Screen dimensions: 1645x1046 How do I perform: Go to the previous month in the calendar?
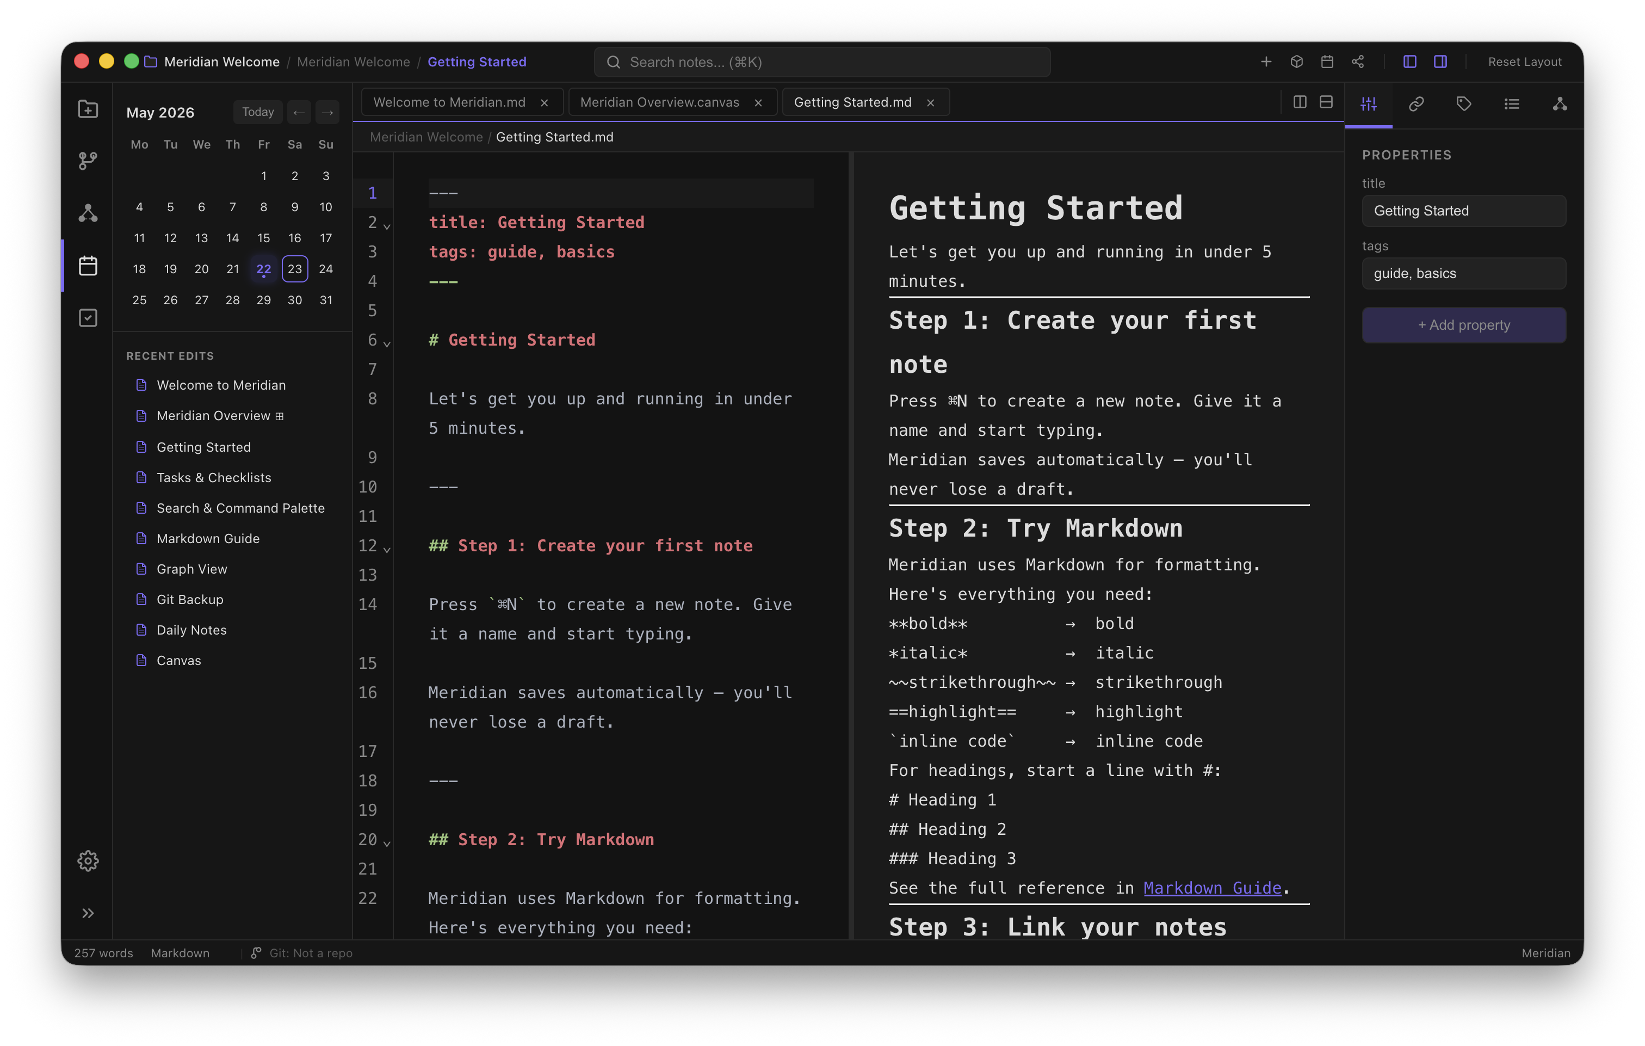[x=299, y=112]
